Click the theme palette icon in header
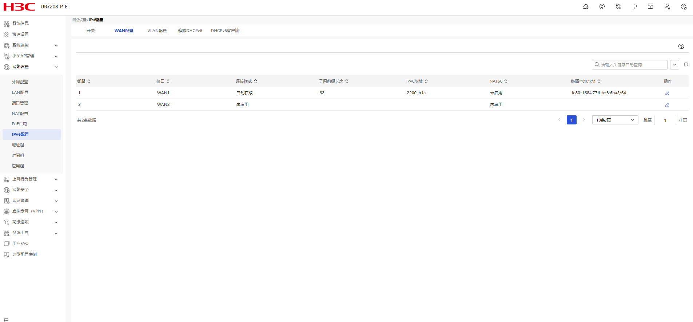Screen dimensions: 693x322 pyautogui.click(x=602, y=7)
